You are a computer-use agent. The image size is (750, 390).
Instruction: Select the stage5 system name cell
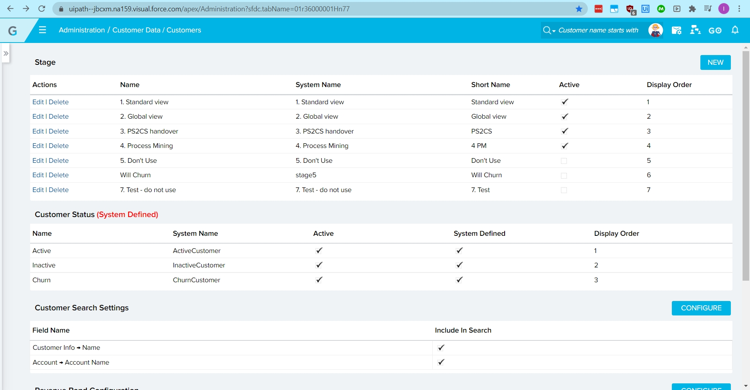click(x=306, y=175)
